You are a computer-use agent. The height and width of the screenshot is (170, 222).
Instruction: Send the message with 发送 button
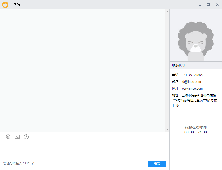coord(157,164)
